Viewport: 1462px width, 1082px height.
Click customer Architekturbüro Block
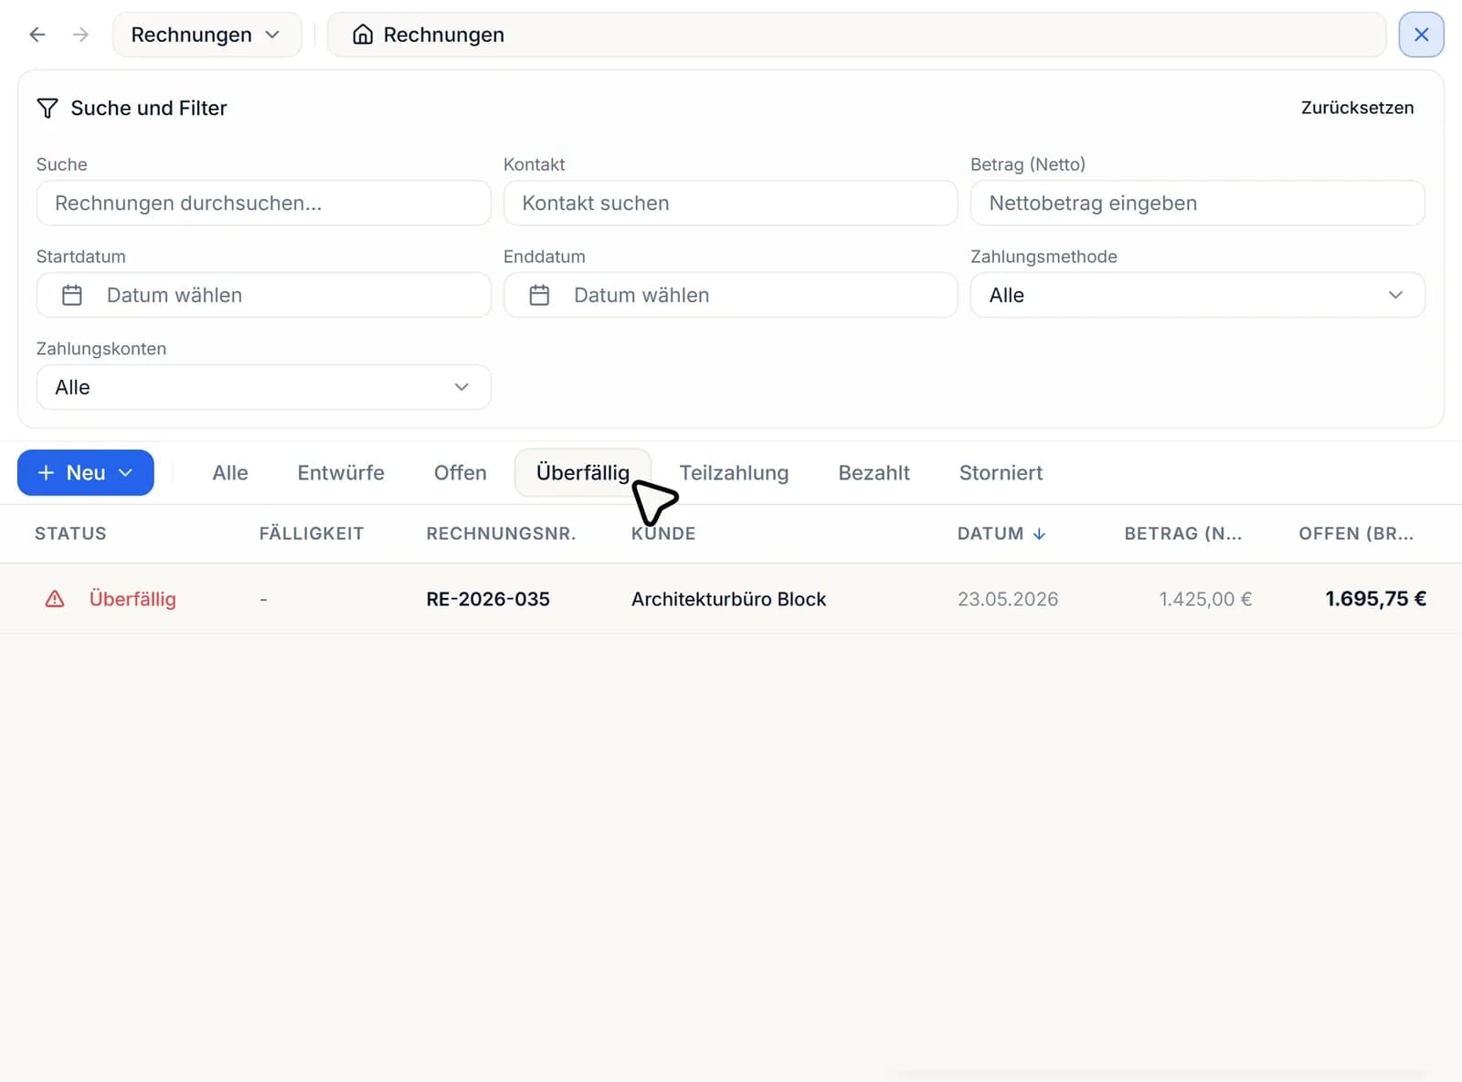728,599
